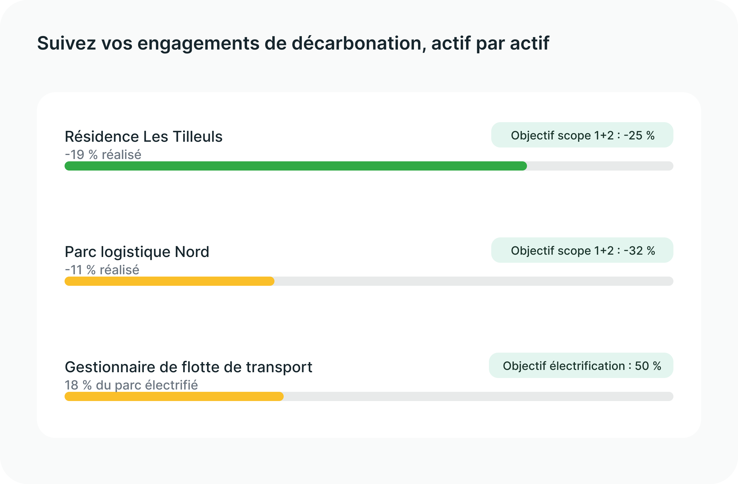738x484 pixels.
Task: Click the Objectif scope 1+2 : -25 % badge
Action: tap(582, 135)
